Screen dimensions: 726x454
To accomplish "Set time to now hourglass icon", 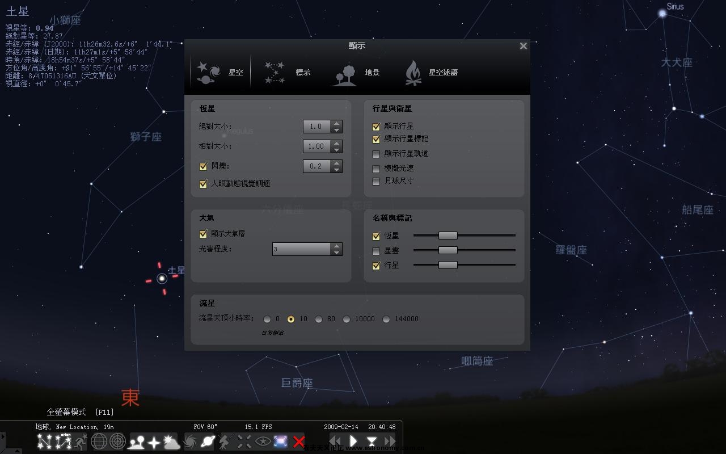I will 372,441.
